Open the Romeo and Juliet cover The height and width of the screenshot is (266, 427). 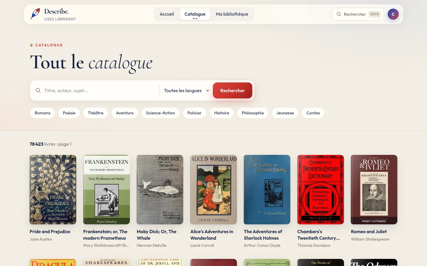coord(374,189)
